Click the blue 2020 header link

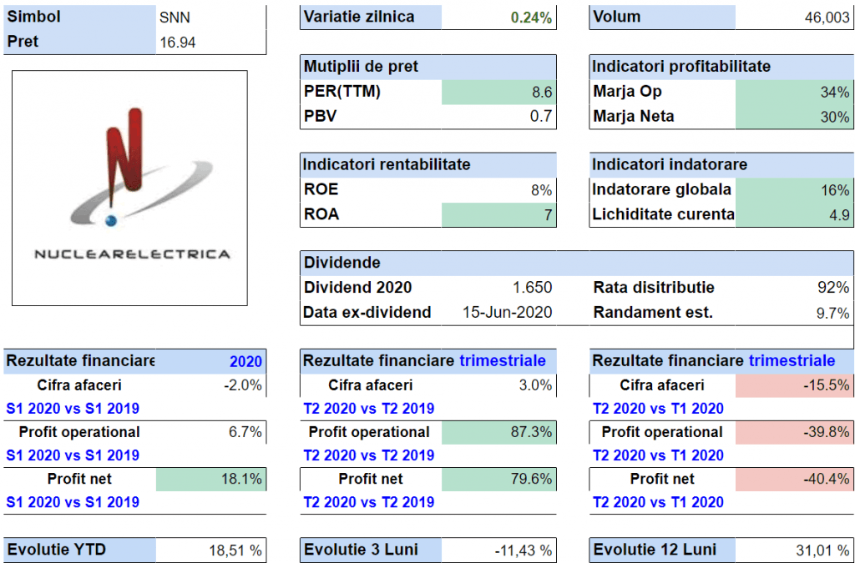coord(245,361)
